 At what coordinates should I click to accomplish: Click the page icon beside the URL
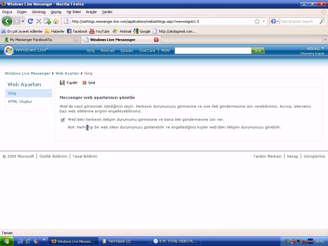(x=66, y=21)
